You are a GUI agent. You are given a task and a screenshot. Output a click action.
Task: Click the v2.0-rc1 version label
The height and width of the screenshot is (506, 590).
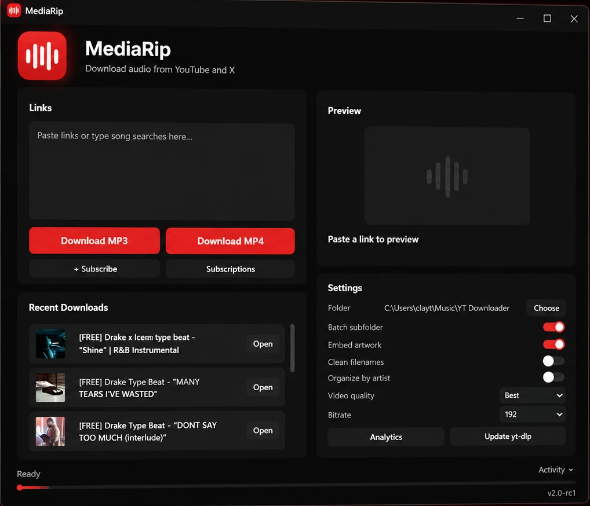pos(562,493)
